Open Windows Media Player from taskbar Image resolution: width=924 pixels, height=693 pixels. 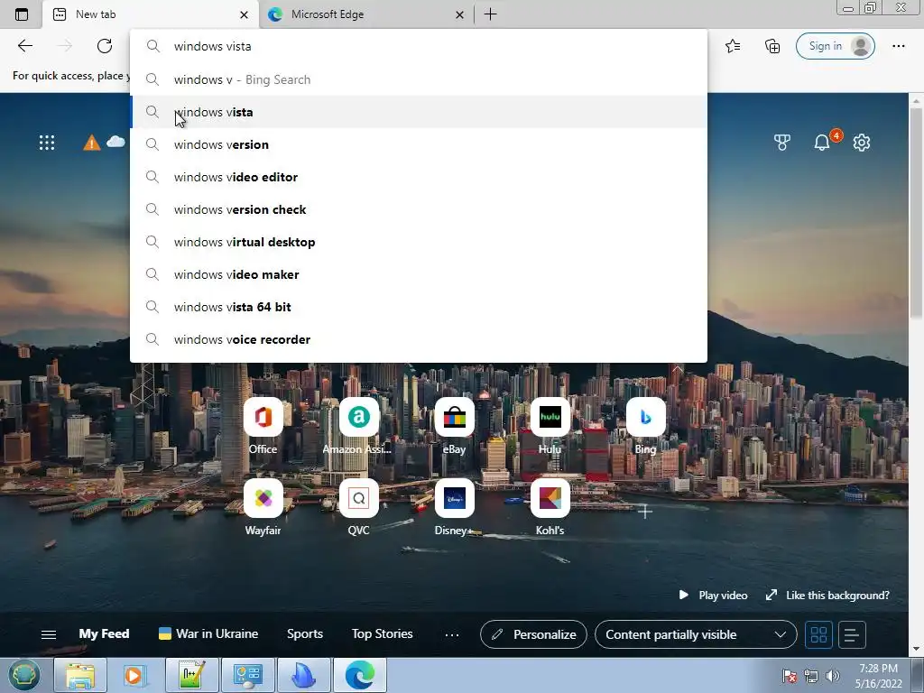134,675
